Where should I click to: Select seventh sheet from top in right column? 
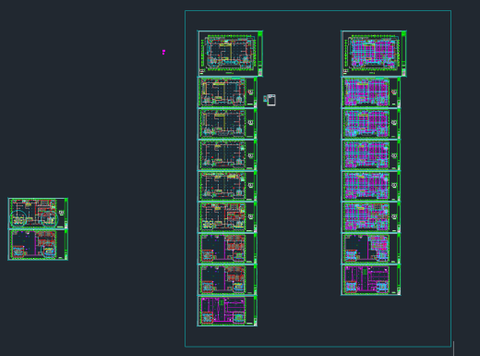[371, 249]
